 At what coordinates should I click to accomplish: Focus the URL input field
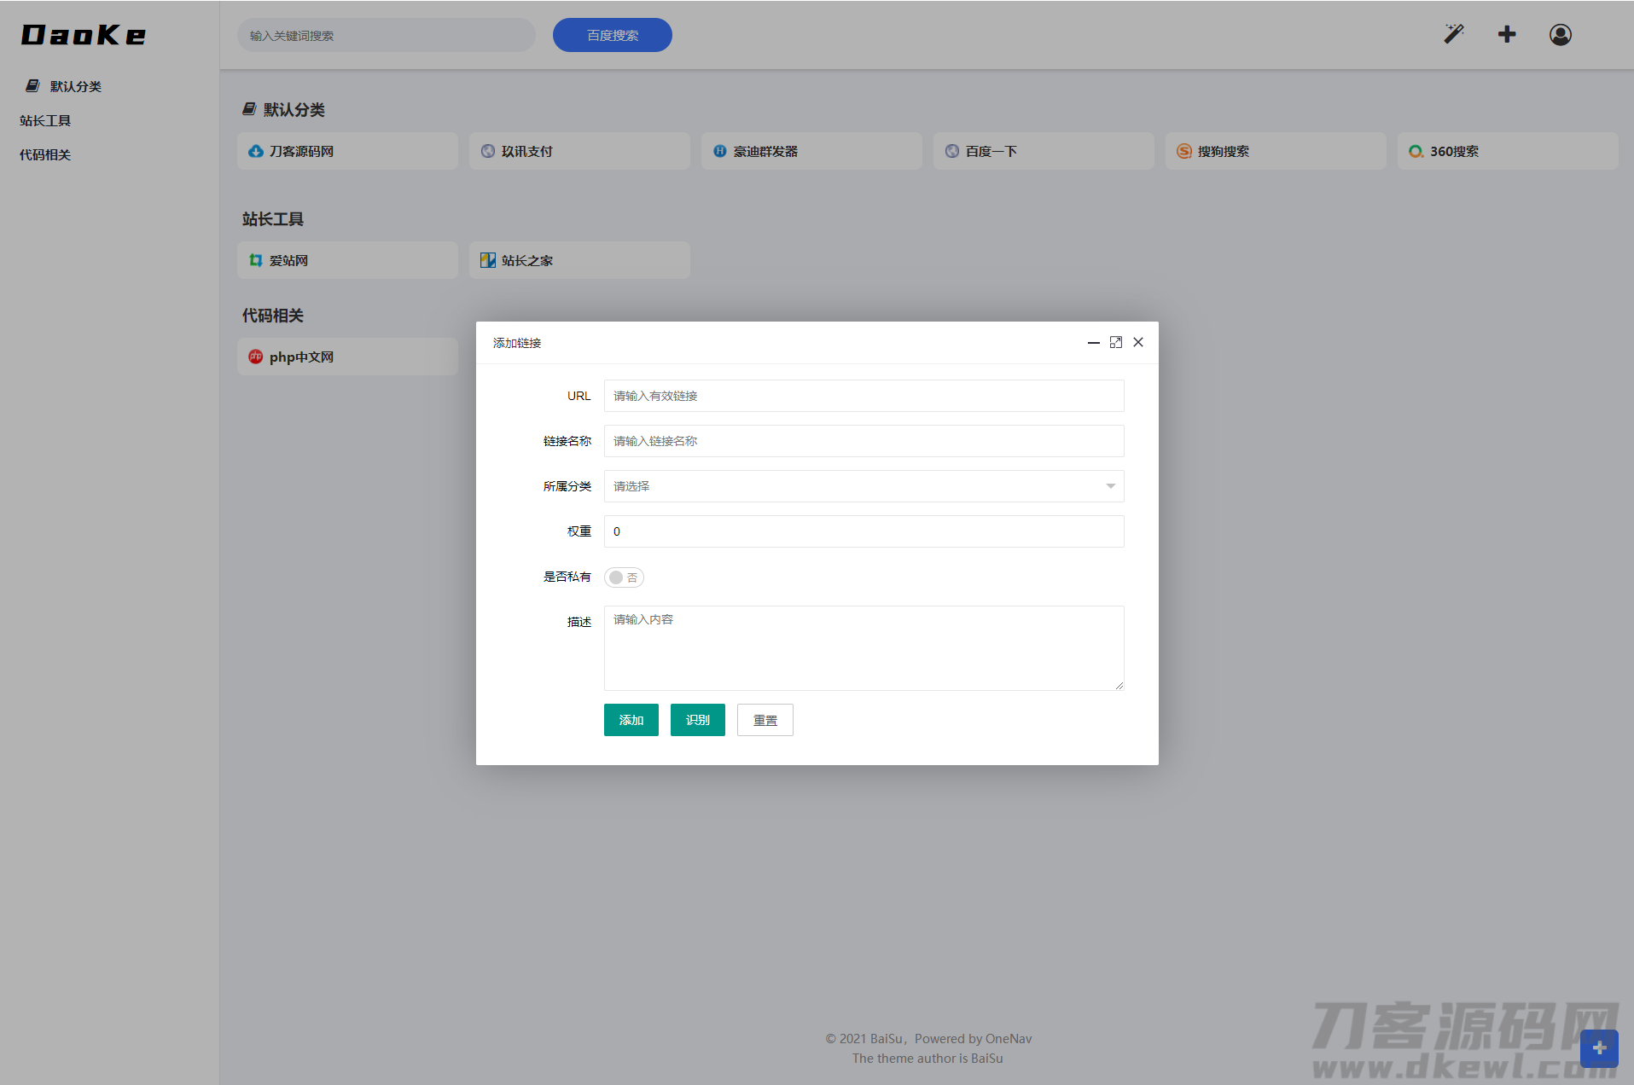[x=864, y=396]
